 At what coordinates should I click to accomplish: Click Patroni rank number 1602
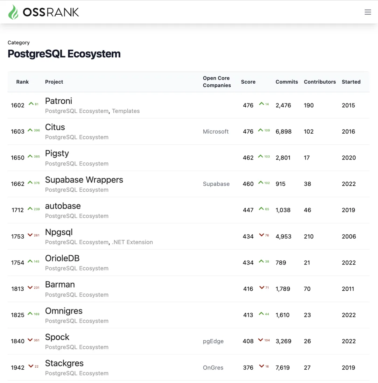tap(17, 105)
